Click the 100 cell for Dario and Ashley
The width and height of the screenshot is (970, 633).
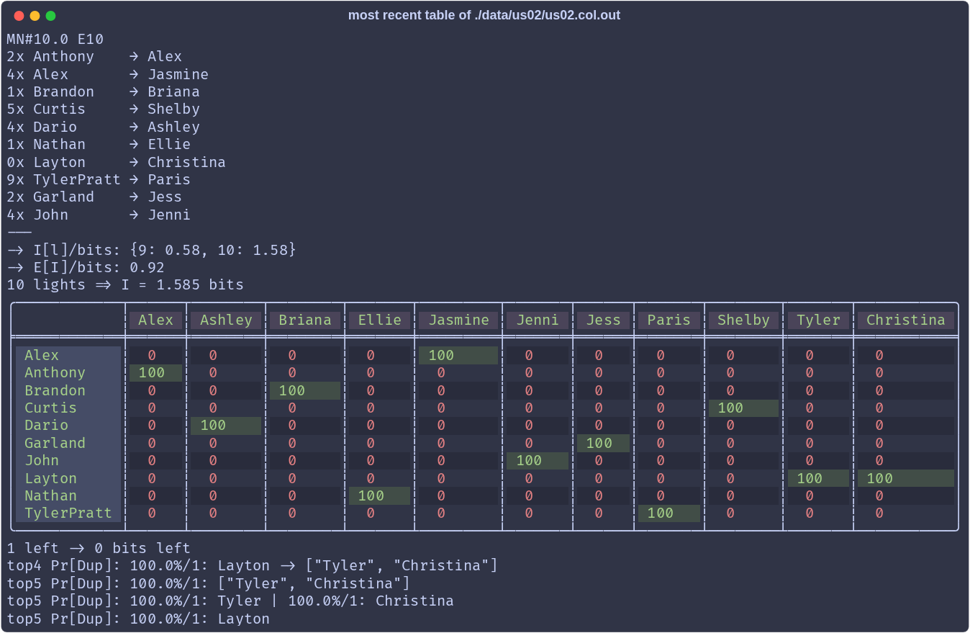[x=226, y=425]
